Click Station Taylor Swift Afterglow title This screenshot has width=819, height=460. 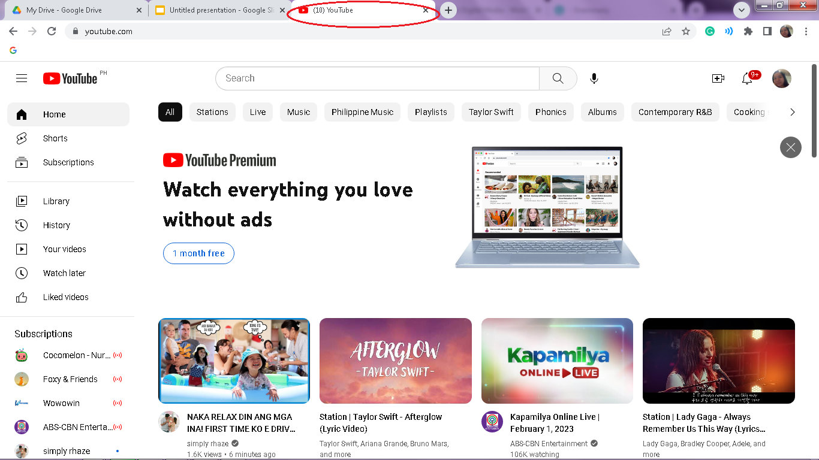(x=381, y=423)
